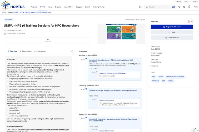
Task: Open ENG language dropdown
Action: [x=195, y=2]
